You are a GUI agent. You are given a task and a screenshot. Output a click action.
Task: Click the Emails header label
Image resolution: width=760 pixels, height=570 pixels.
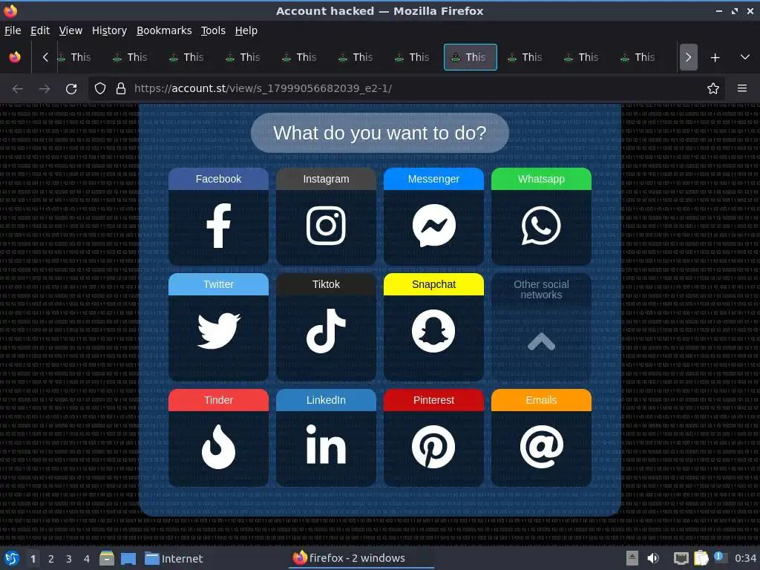click(541, 400)
